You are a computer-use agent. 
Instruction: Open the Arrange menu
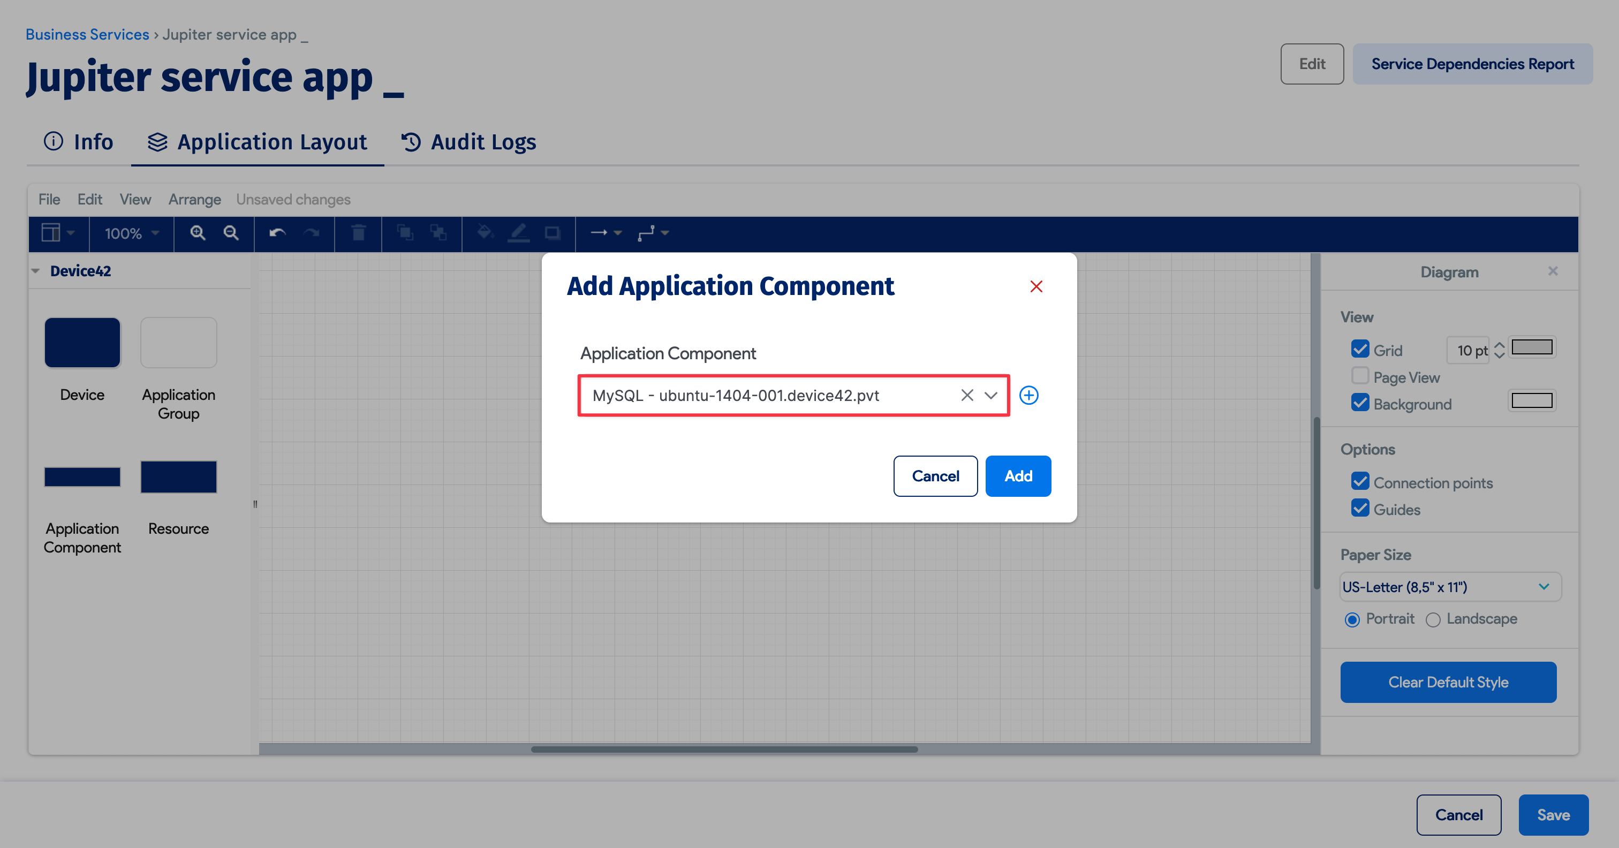(x=194, y=199)
